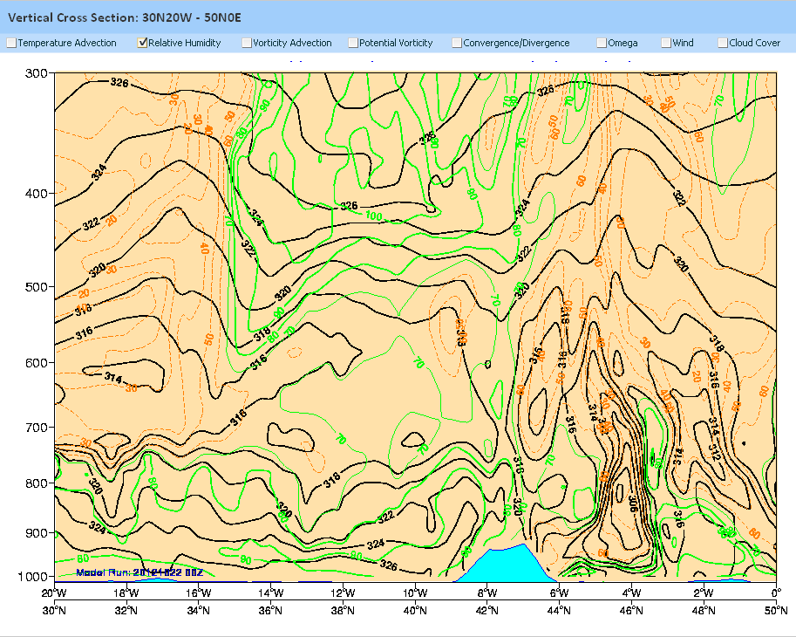Tick the Potential Vorticity checkbox
This screenshot has width=796, height=637.
point(353,43)
